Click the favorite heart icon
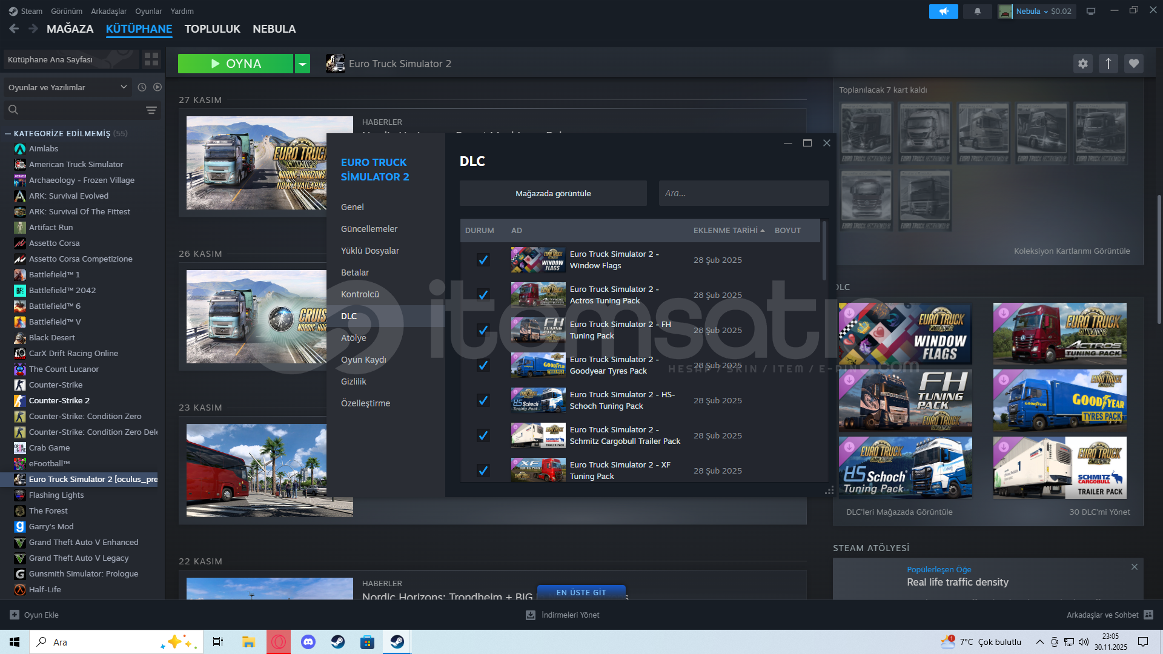 (1134, 64)
